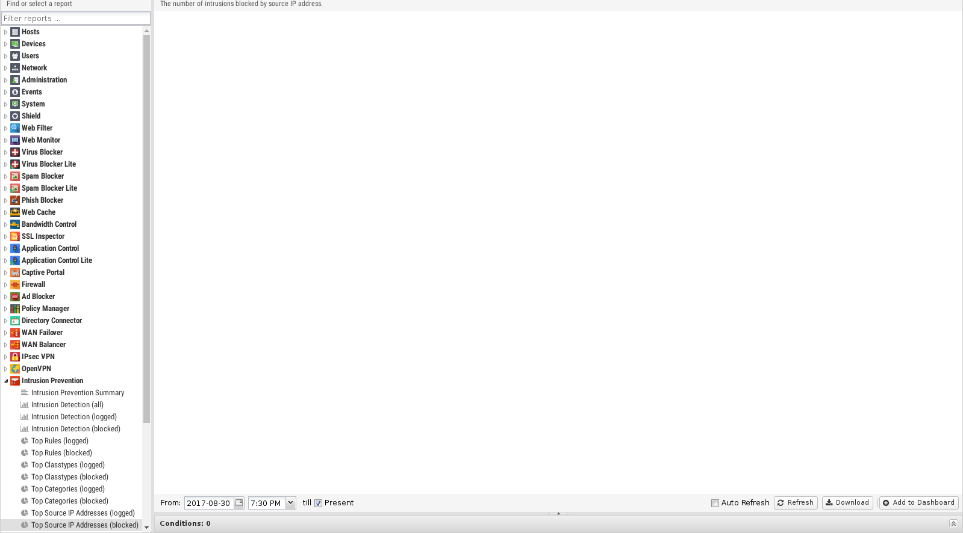Click the Policy Manager app icon
The width and height of the screenshot is (963, 533).
(15, 309)
